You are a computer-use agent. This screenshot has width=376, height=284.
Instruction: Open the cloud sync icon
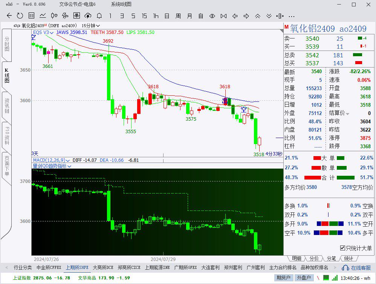pos(88,16)
